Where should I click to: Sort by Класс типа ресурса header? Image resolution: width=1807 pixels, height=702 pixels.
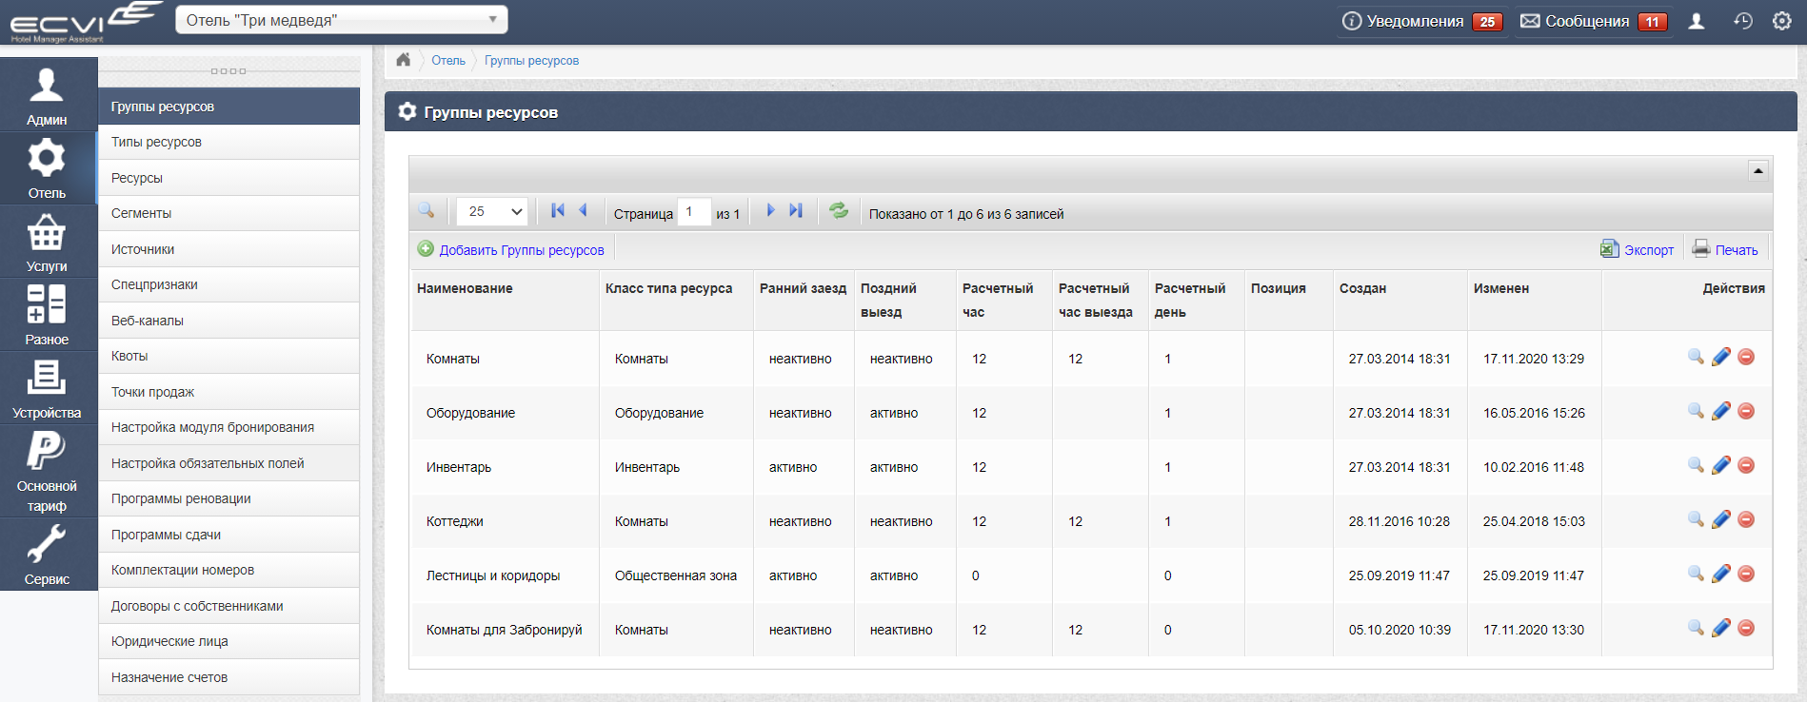[668, 288]
